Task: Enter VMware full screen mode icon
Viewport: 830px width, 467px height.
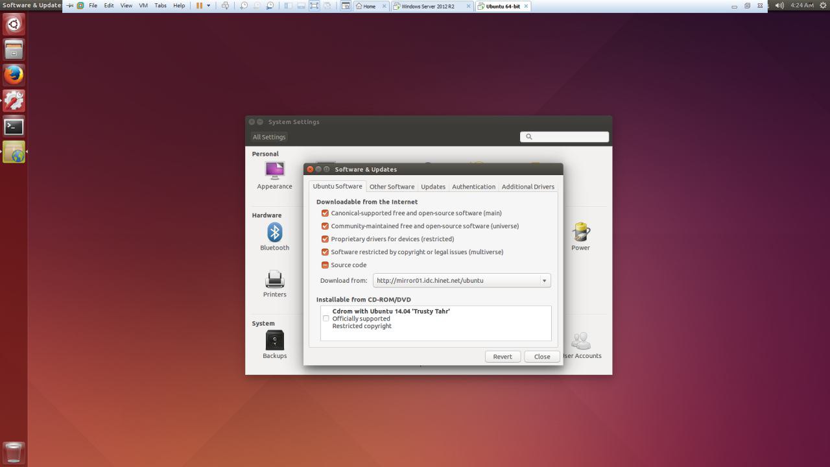Action: click(x=314, y=6)
